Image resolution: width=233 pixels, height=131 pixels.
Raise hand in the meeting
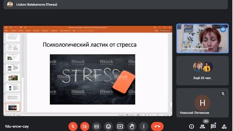click(132, 126)
